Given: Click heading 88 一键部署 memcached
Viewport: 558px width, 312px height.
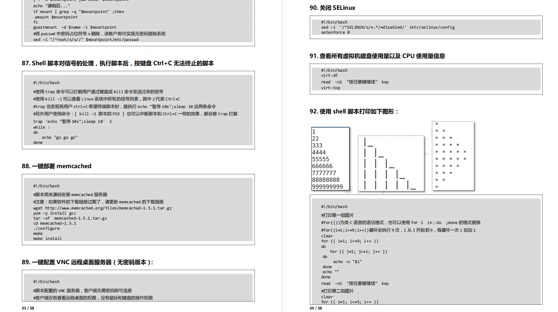Looking at the screenshot, I should 56,166.
